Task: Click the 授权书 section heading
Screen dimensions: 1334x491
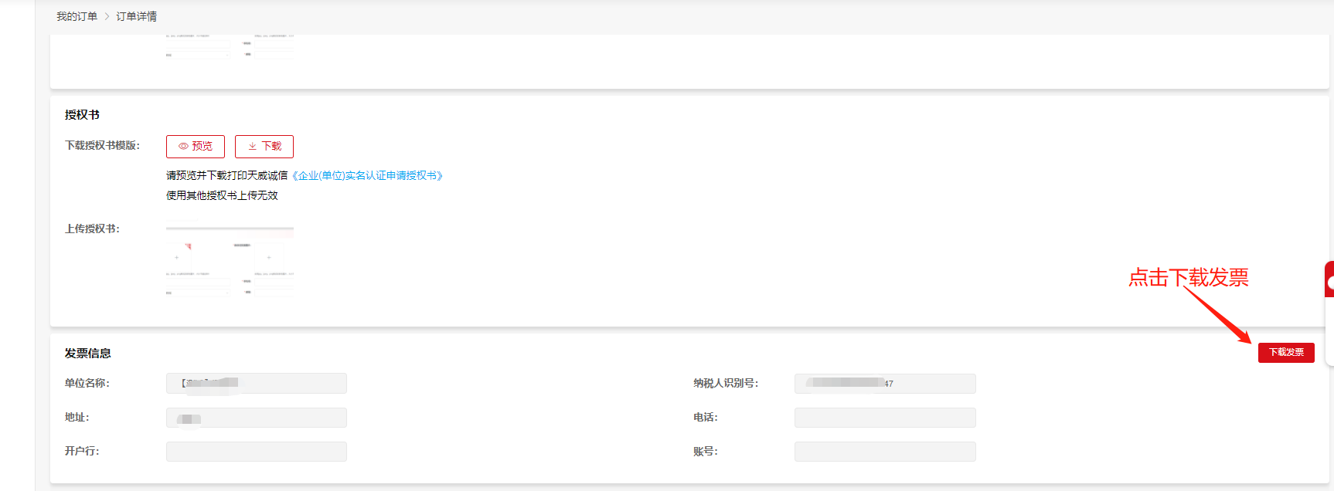Action: [82, 115]
